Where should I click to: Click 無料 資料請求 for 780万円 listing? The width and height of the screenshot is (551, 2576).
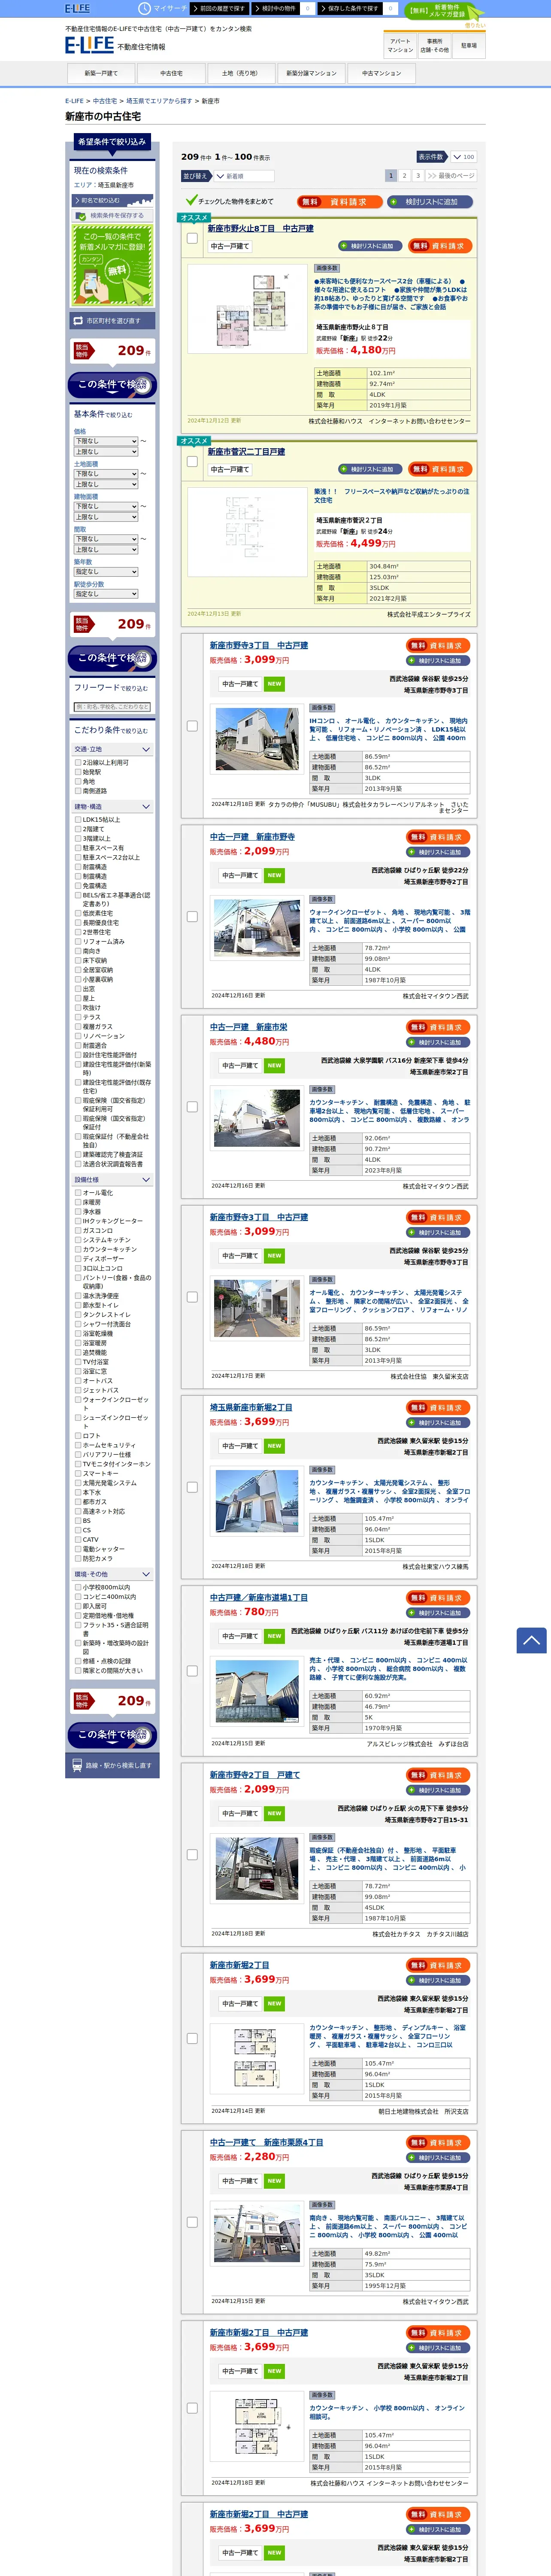tap(438, 1598)
